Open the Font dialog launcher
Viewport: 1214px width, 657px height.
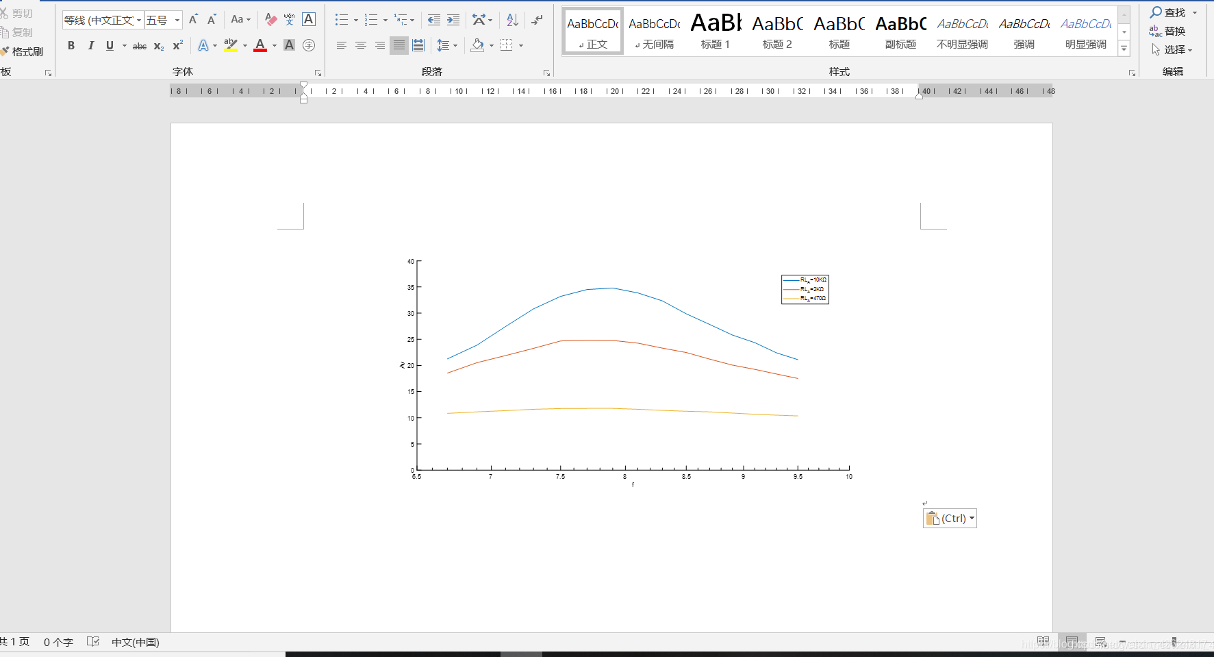tap(318, 73)
